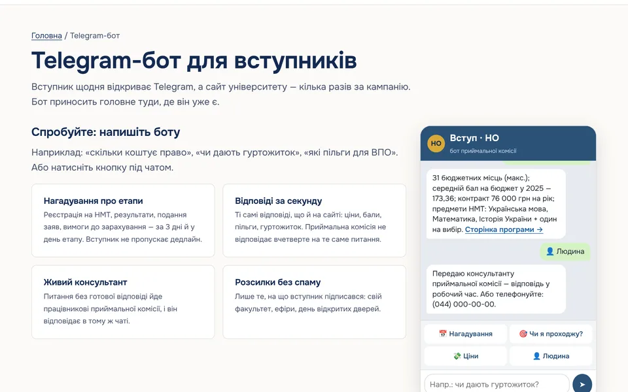Click the money icon on Ціни button

pos(457,355)
